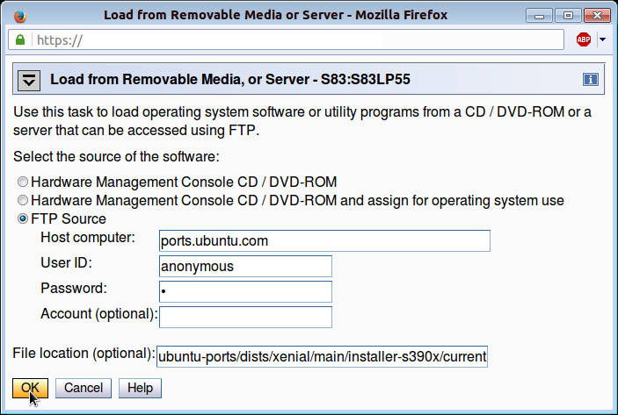The height and width of the screenshot is (415, 618).
Task: Focus the Password input field
Action: [245, 291]
